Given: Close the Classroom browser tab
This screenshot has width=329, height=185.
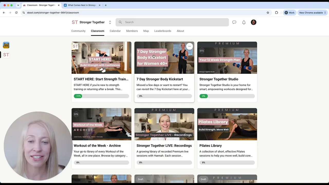Looking at the screenshot, I should coord(59,5).
